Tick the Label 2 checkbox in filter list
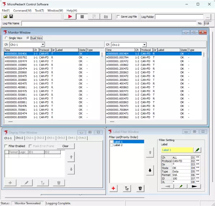This screenshot has height=206, width=215. click(111, 145)
